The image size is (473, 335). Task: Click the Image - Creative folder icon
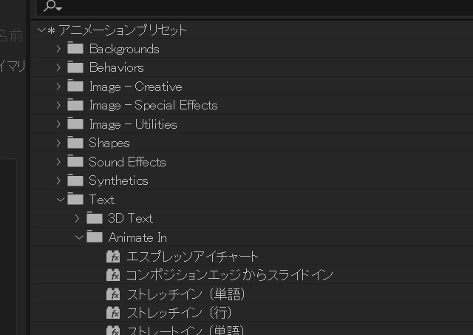(x=75, y=87)
